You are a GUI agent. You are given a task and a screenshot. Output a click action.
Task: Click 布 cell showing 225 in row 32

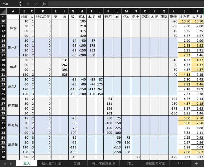(117, 128)
